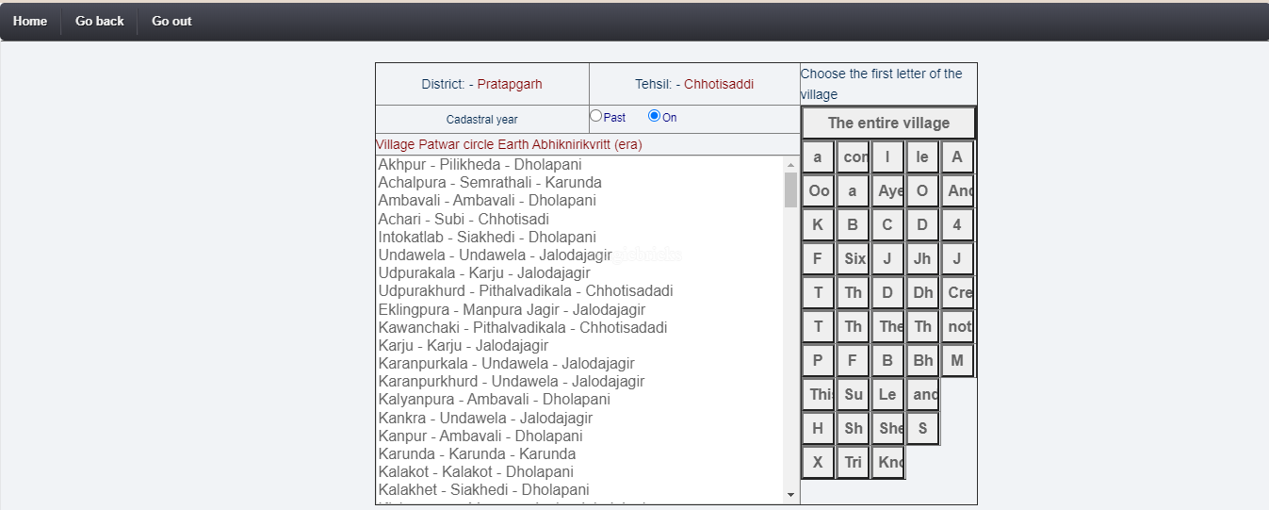This screenshot has height=510, width=1269.
Task: Choose the 'X' letter button
Action: click(x=818, y=462)
